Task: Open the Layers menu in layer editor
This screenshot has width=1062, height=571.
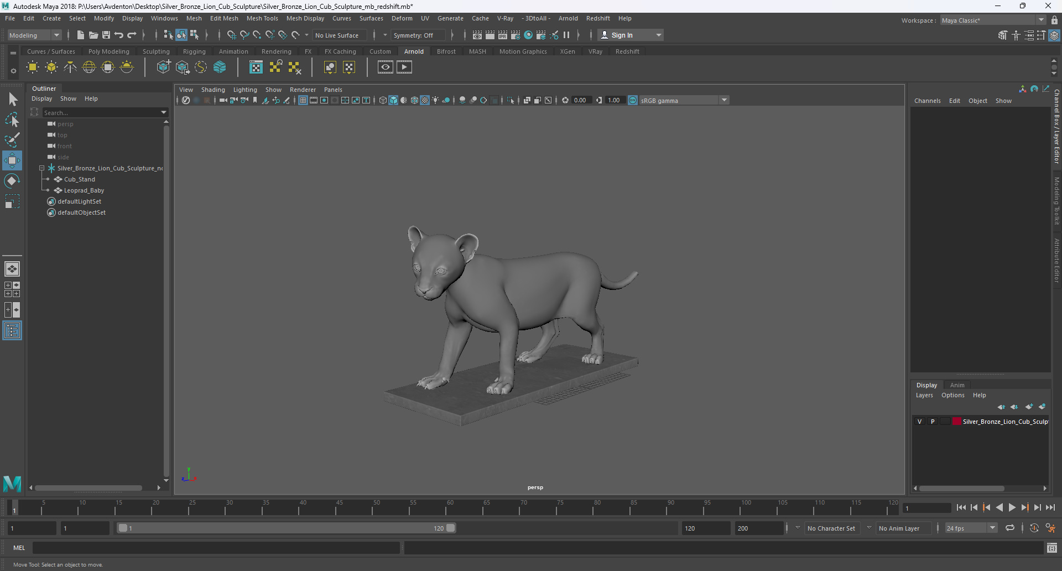Action: pos(924,395)
